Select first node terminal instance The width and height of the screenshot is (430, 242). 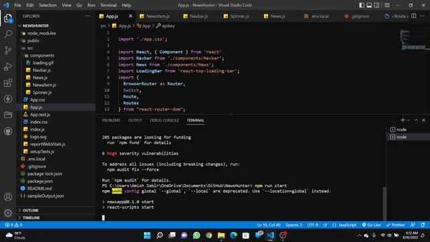408,130
